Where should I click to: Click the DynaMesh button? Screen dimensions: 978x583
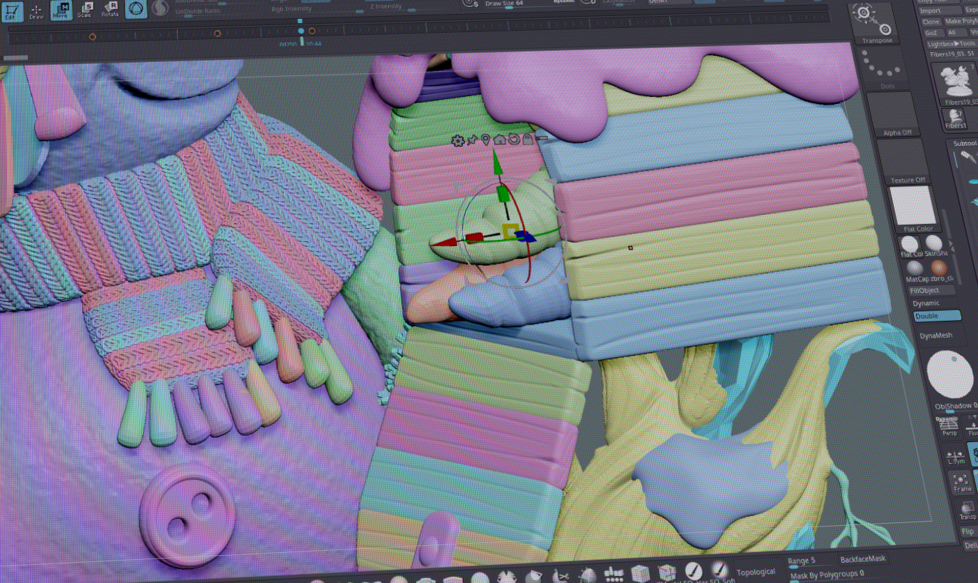[936, 335]
